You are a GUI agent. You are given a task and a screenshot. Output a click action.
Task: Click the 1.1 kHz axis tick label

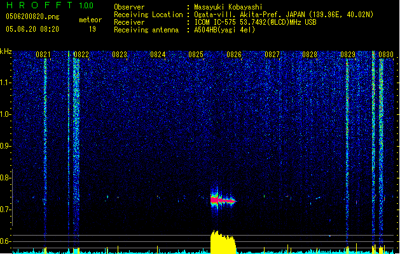[x=6, y=83]
